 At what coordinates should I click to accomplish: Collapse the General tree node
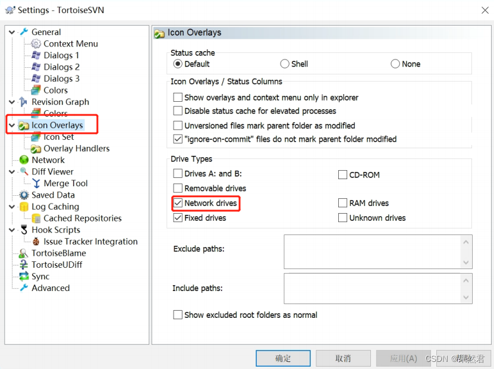click(12, 32)
